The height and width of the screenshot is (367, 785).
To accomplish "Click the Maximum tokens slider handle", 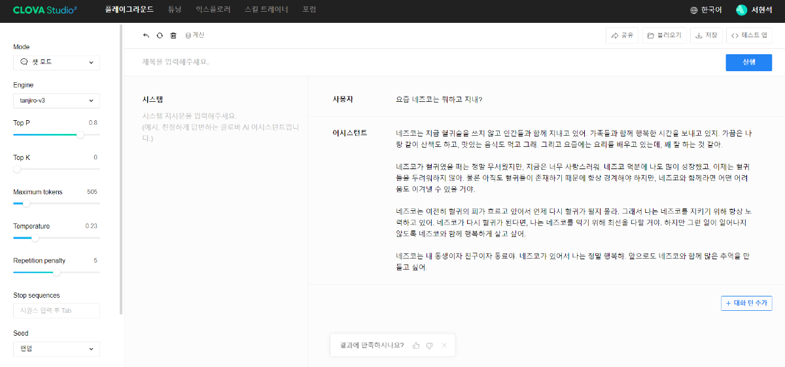I will tap(26, 204).
